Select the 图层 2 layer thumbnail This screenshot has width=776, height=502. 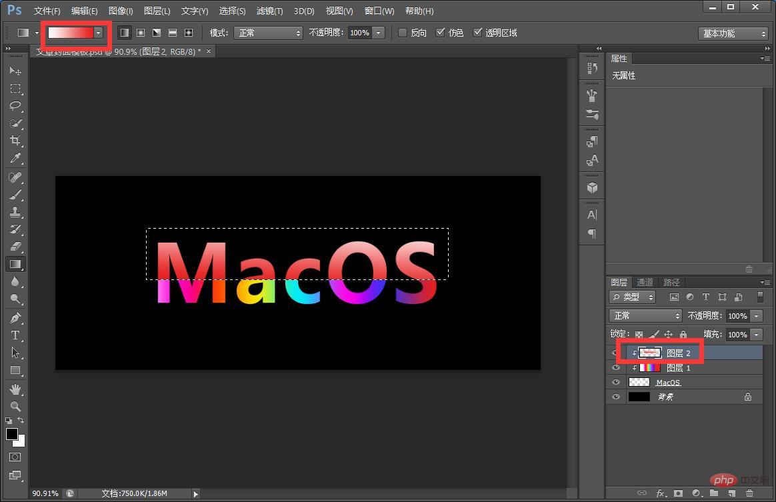[x=650, y=353]
